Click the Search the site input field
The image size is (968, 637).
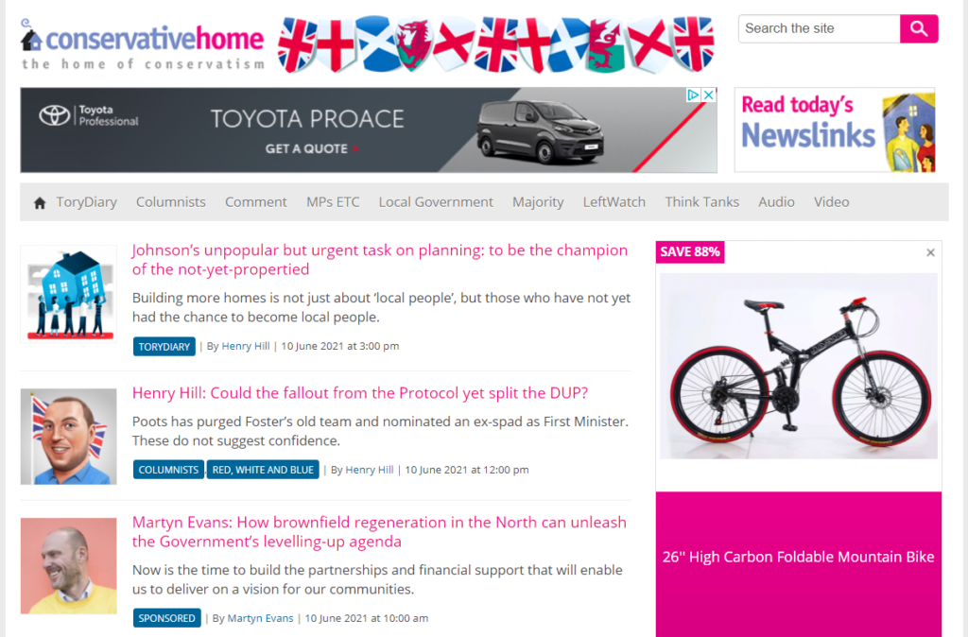coord(820,29)
